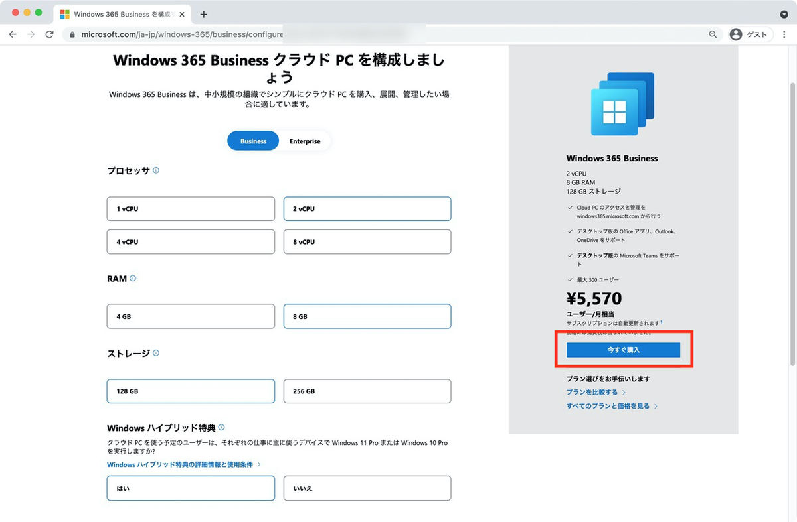
Task: Click the 最大 300 ユーザー feature line
Action: 598,280
